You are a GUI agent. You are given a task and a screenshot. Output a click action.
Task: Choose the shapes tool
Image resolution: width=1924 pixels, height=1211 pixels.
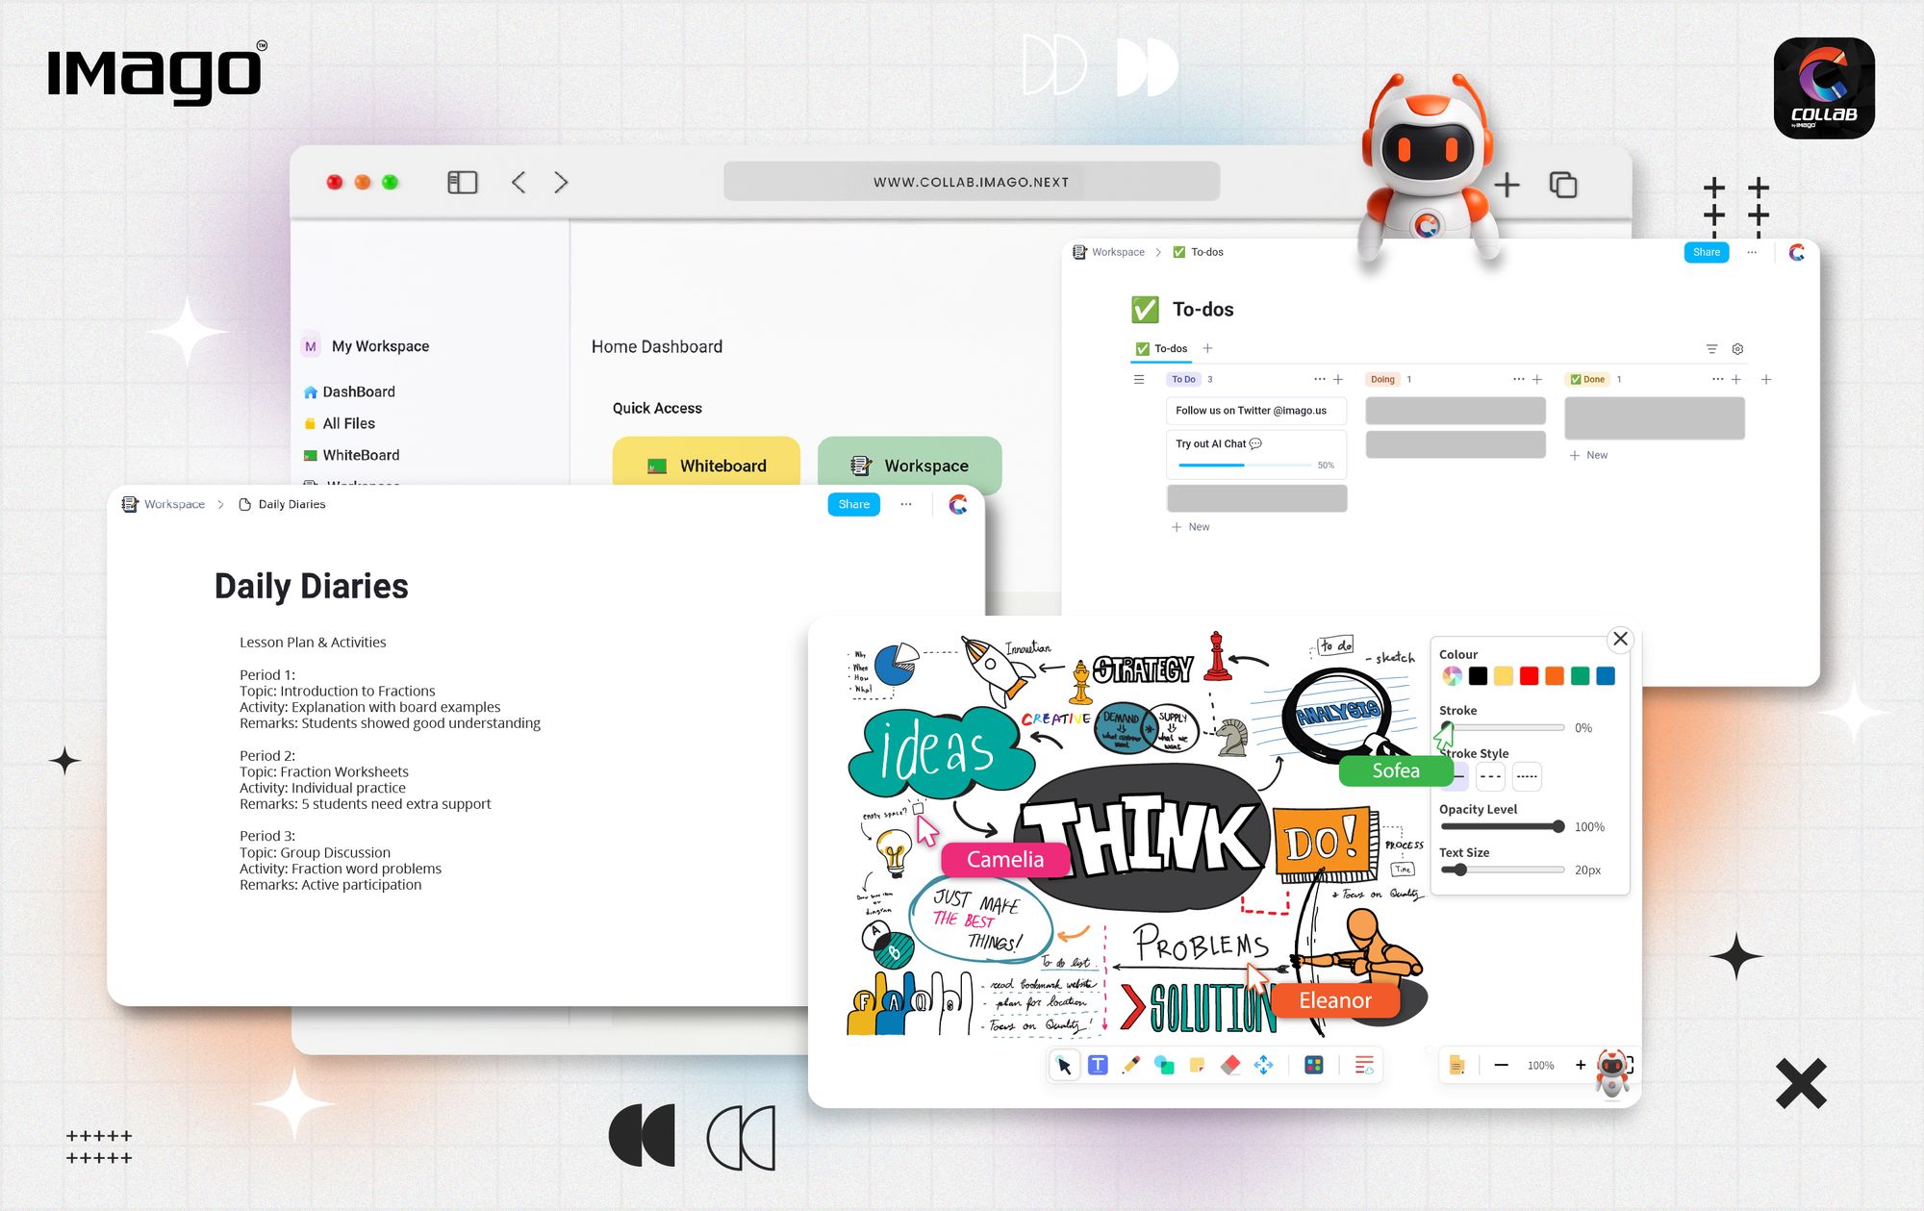tap(1164, 1065)
